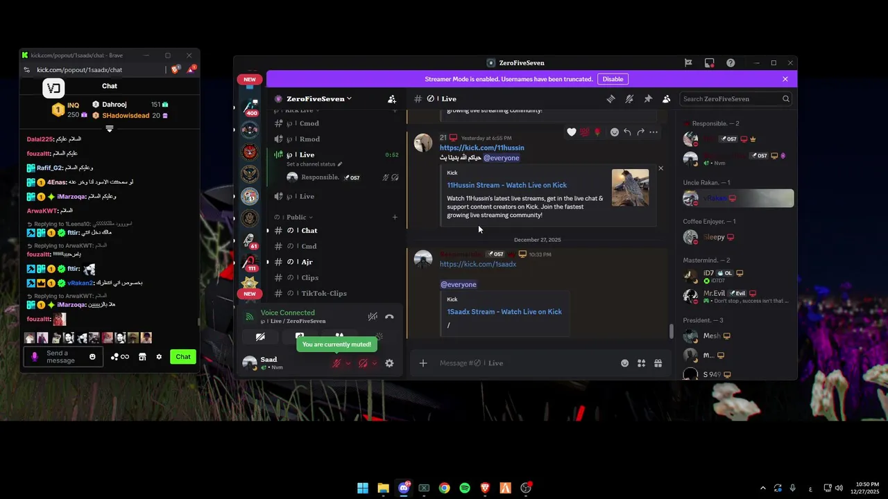
Task: Remove the 11Hussin embed with X
Action: coord(660,168)
